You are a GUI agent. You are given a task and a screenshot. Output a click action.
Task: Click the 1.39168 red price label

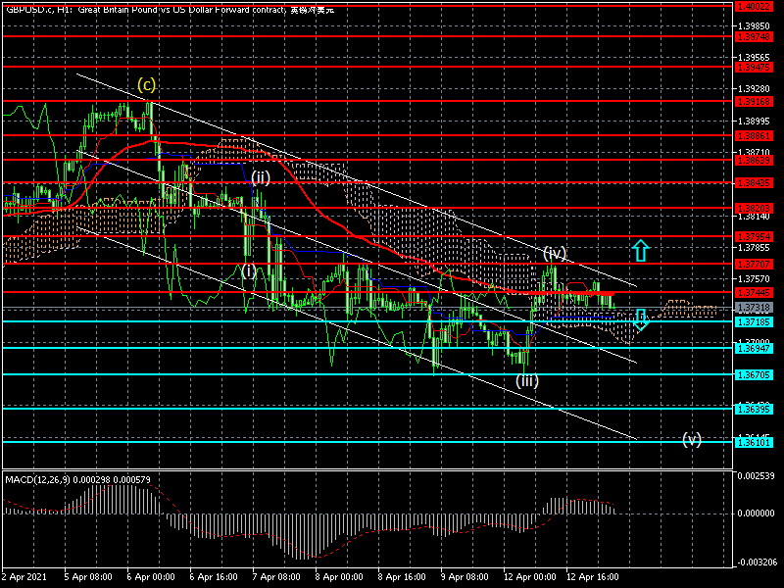pyautogui.click(x=754, y=102)
